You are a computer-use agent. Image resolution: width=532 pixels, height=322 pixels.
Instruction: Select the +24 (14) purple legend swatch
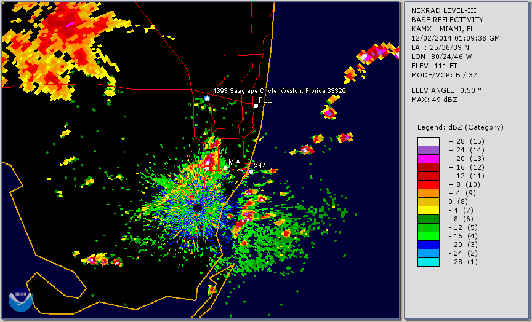tap(429, 151)
